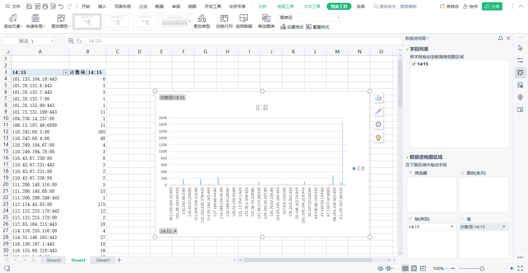Open the 更改颜色 dropdown
The image size is (528, 273).
pos(61,21)
